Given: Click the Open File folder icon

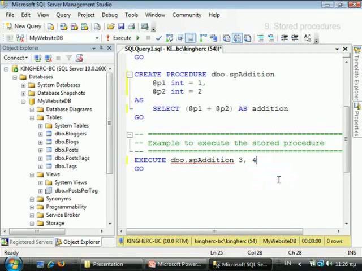Looking at the screenshot, I should coord(111,27).
